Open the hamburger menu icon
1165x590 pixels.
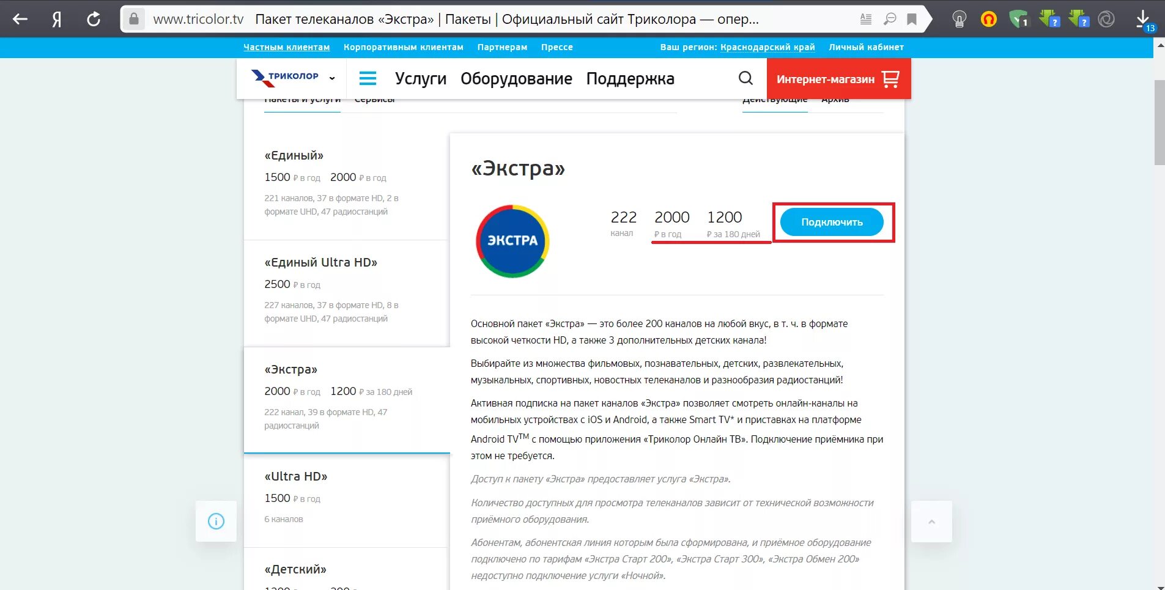click(x=368, y=78)
